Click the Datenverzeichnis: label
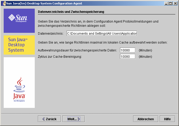This screenshot has width=179, height=126. (51, 34)
